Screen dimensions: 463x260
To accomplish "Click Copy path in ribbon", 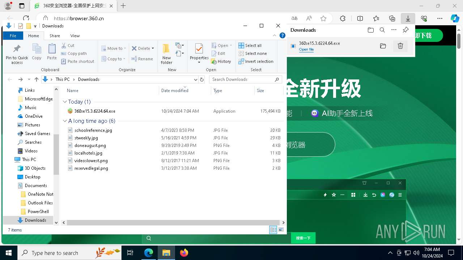I will pyautogui.click(x=74, y=53).
